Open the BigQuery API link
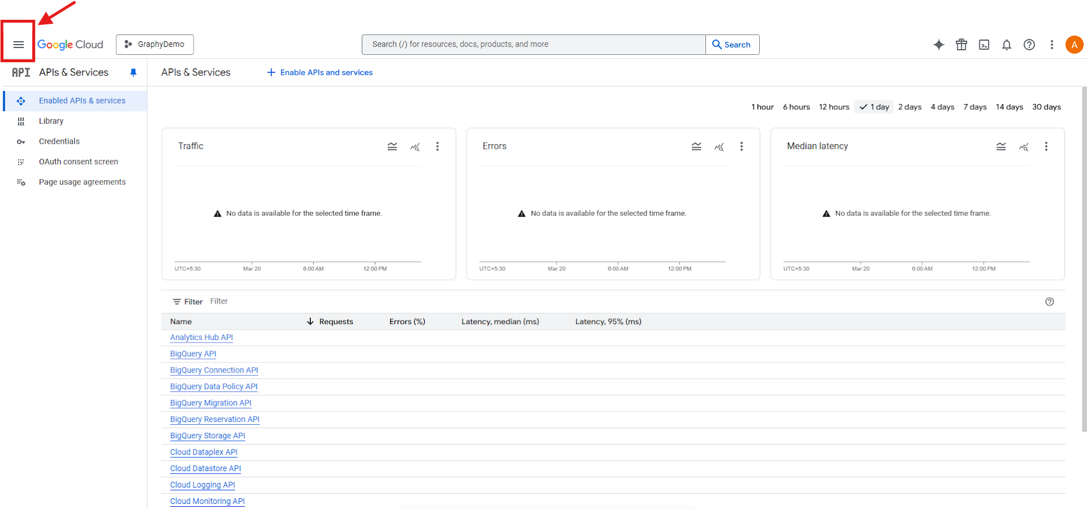1087x509 pixels. click(193, 354)
